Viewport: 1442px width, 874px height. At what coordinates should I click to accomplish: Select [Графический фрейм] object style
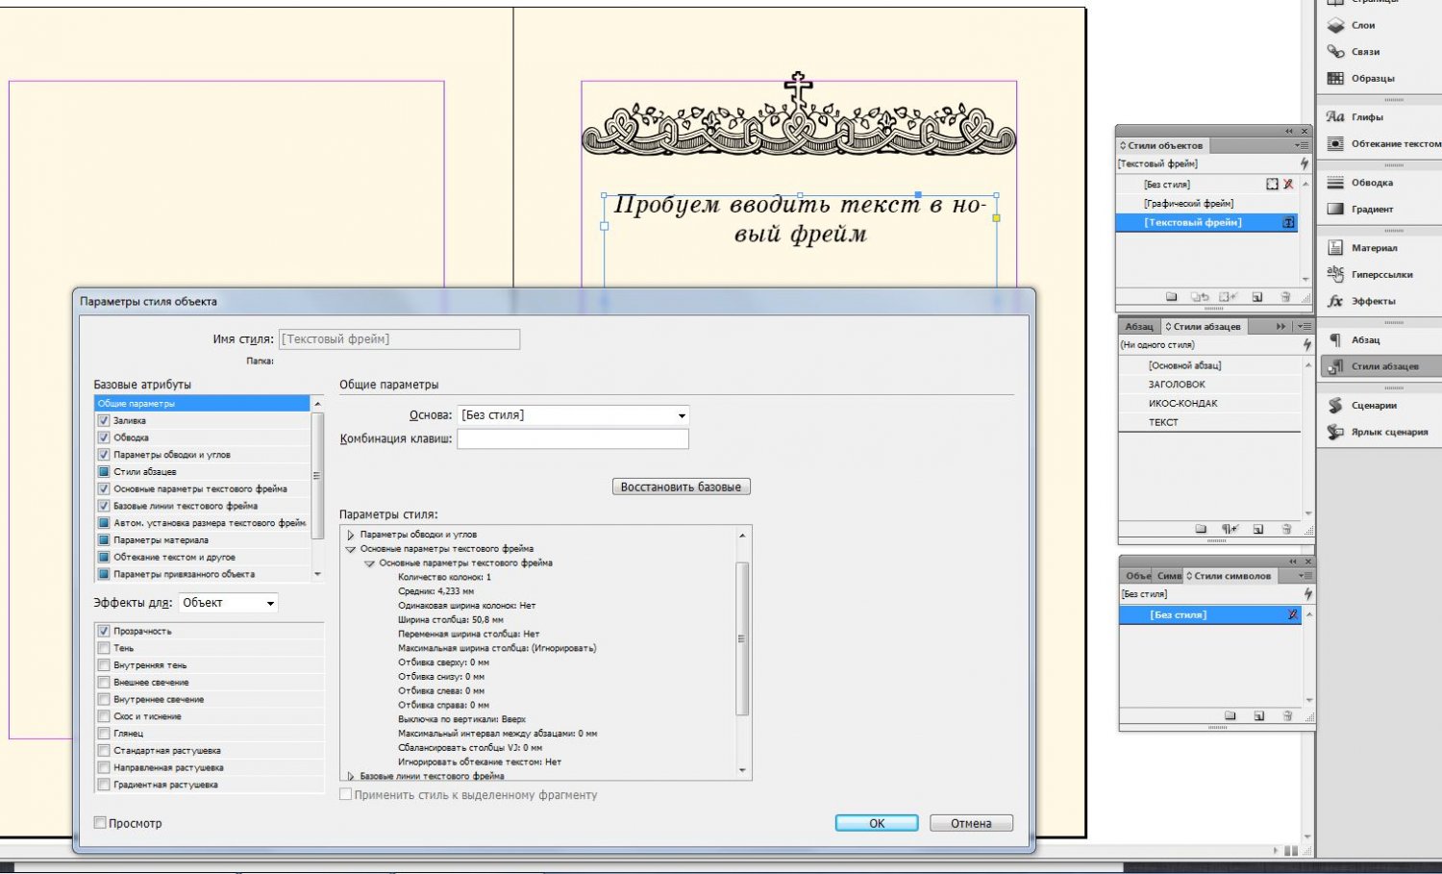point(1207,203)
